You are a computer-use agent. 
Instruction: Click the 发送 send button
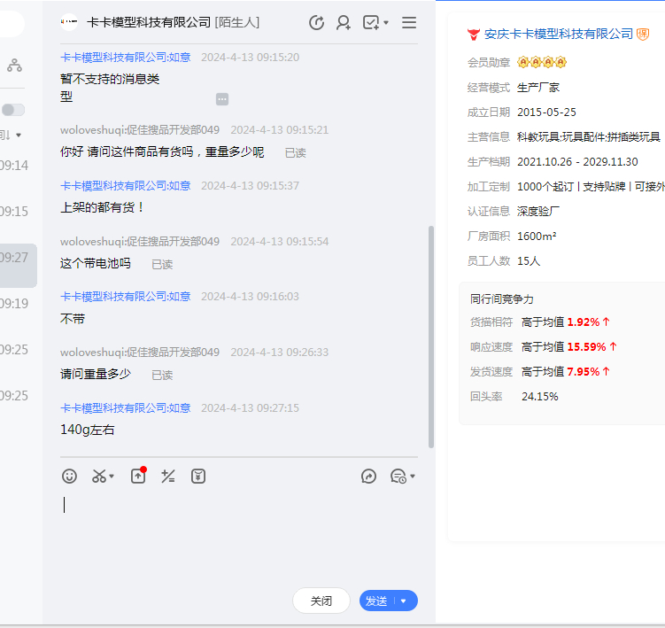[377, 601]
